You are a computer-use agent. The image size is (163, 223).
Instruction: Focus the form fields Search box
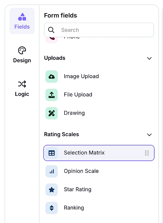point(99,30)
